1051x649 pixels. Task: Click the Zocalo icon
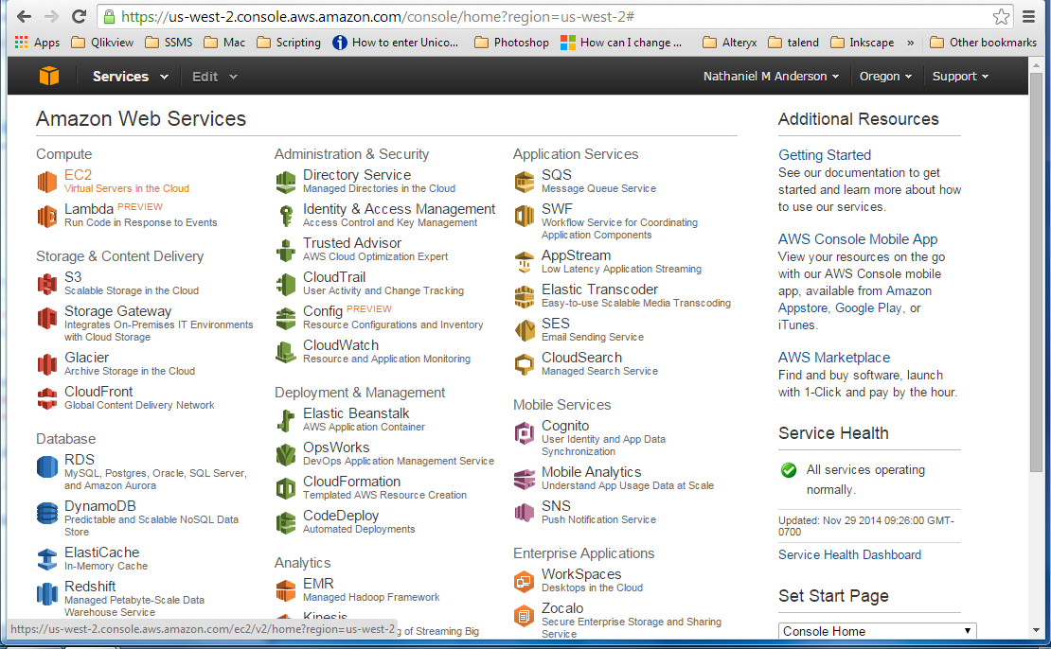pyautogui.click(x=525, y=616)
